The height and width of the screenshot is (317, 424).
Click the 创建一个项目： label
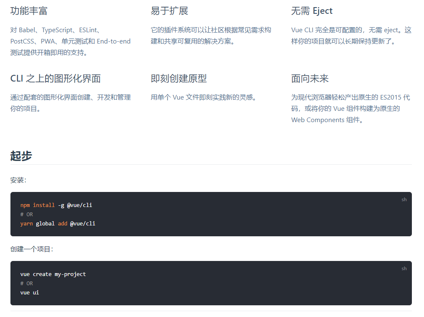click(x=32, y=249)
